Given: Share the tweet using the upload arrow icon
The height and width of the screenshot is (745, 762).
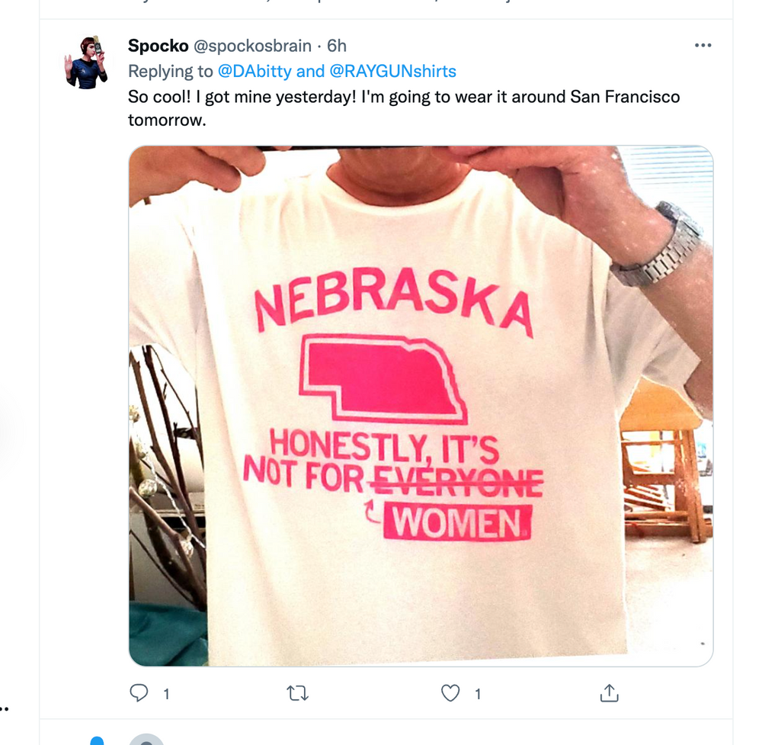Looking at the screenshot, I should click(609, 692).
